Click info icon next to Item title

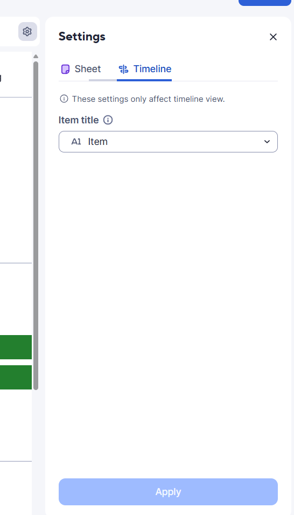click(x=108, y=120)
